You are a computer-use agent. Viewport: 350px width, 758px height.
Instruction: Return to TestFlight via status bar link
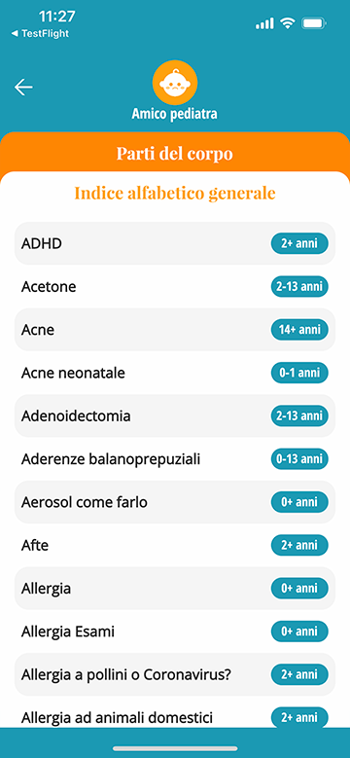40,33
